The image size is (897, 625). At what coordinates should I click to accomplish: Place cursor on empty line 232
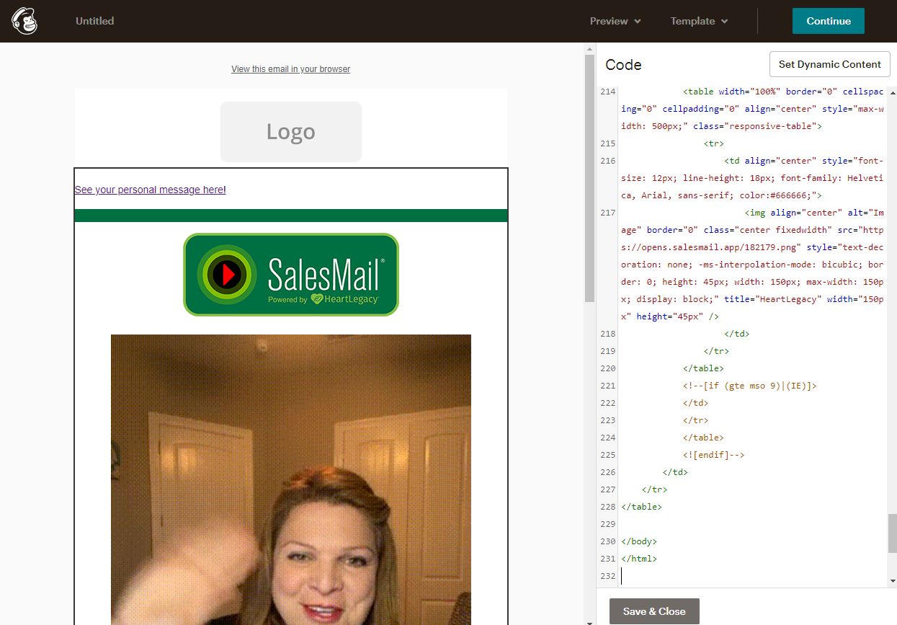(x=720, y=576)
